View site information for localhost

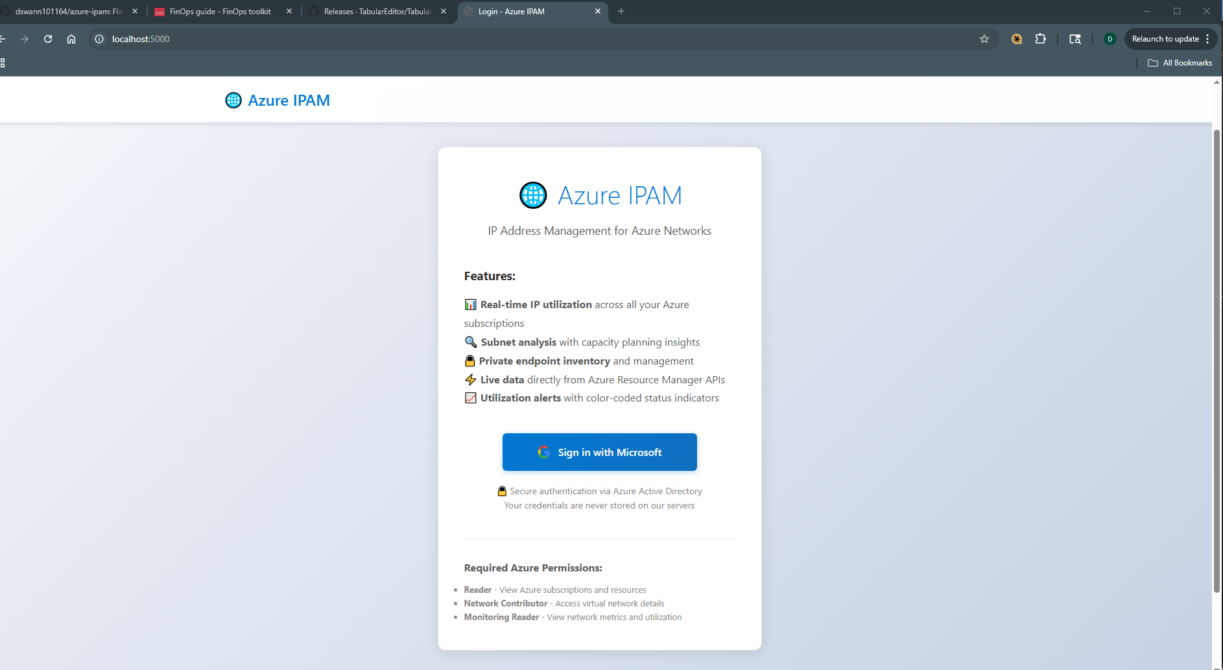pyautogui.click(x=99, y=39)
